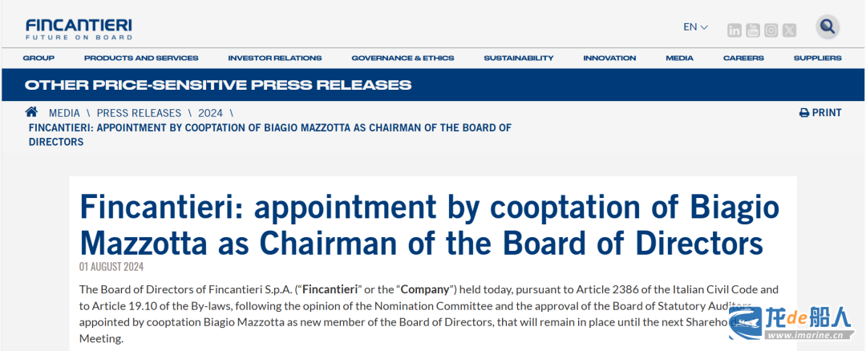Click the printer icon next to PRINT
This screenshot has height=351, width=866.
tap(804, 113)
